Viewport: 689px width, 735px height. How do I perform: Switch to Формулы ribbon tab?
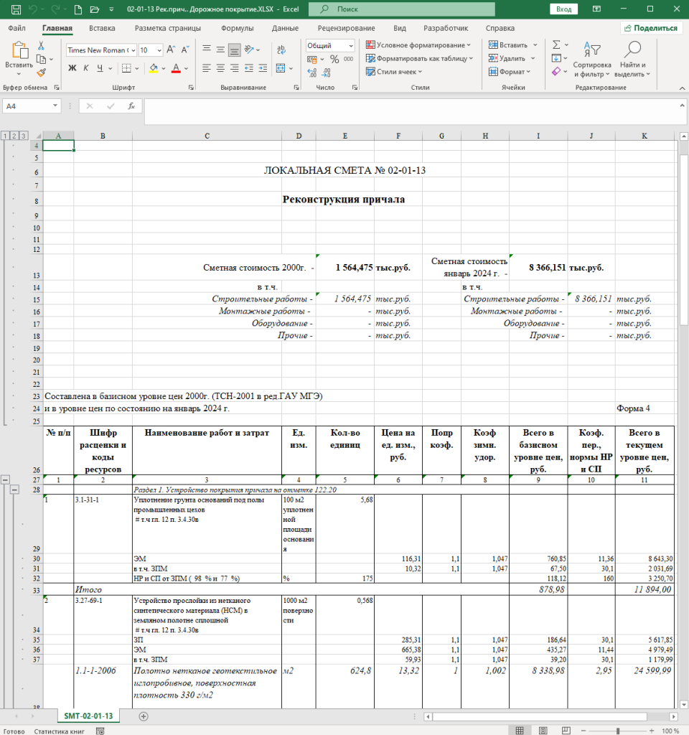click(237, 28)
